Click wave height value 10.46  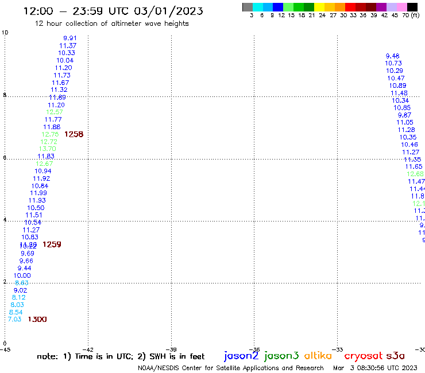[x=409, y=145]
